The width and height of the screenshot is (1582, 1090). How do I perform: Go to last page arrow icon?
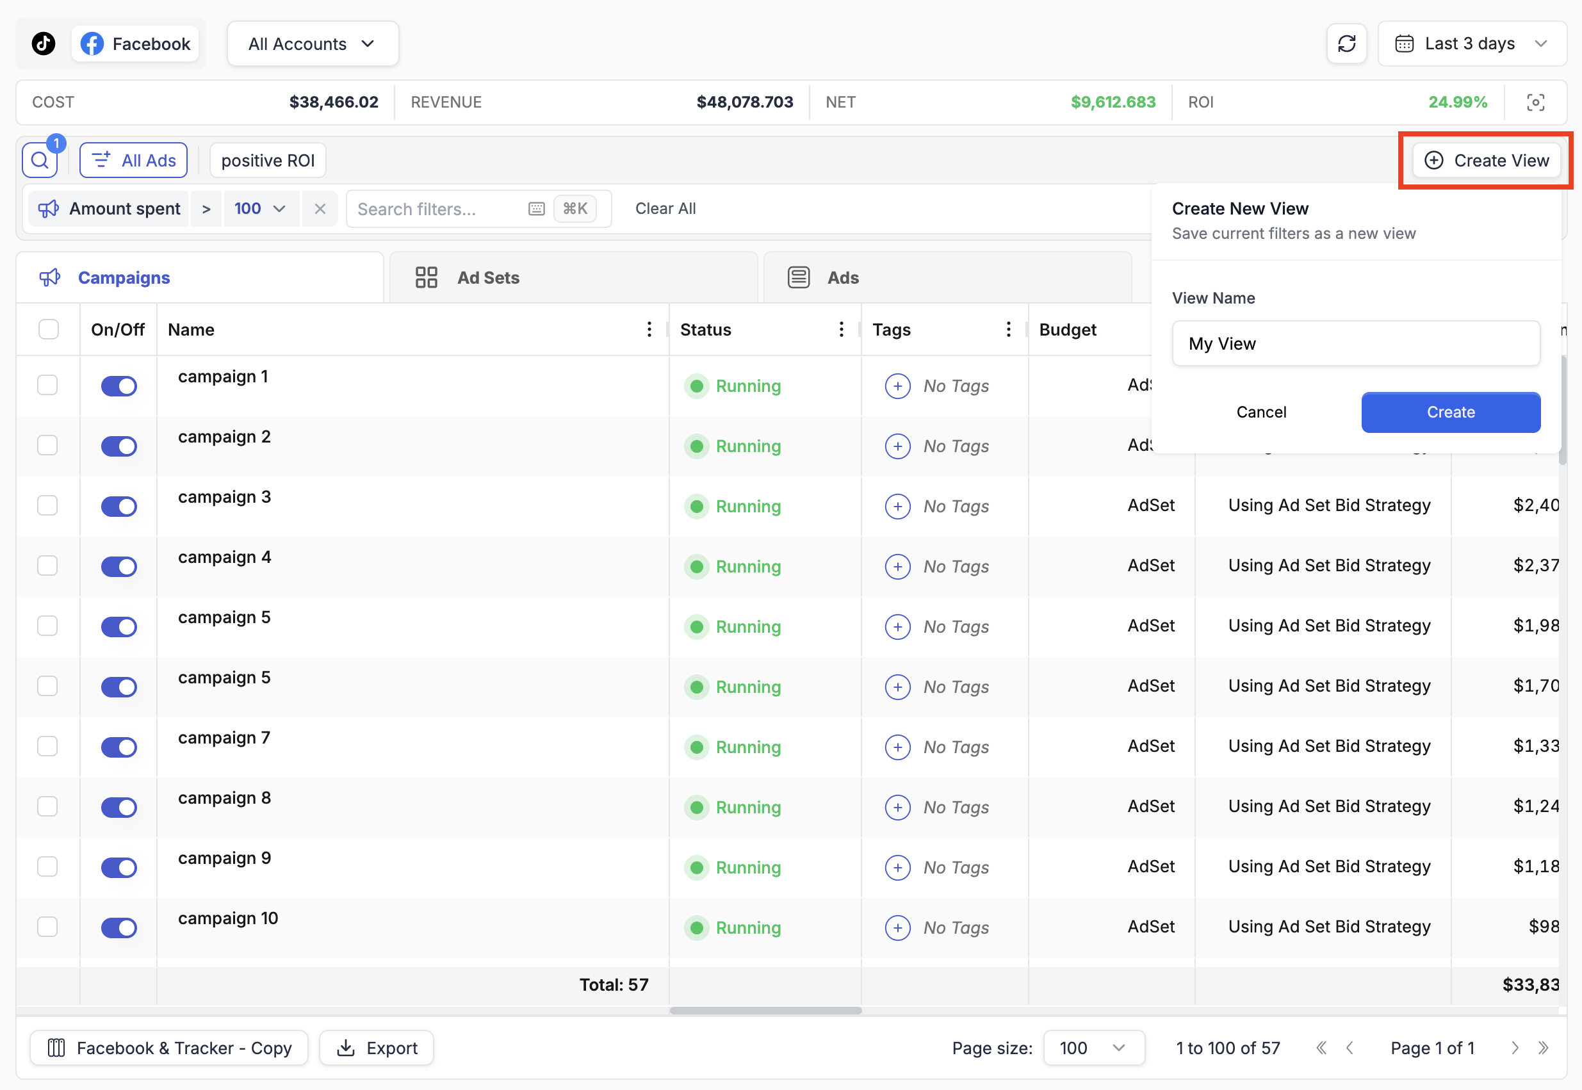(1543, 1048)
